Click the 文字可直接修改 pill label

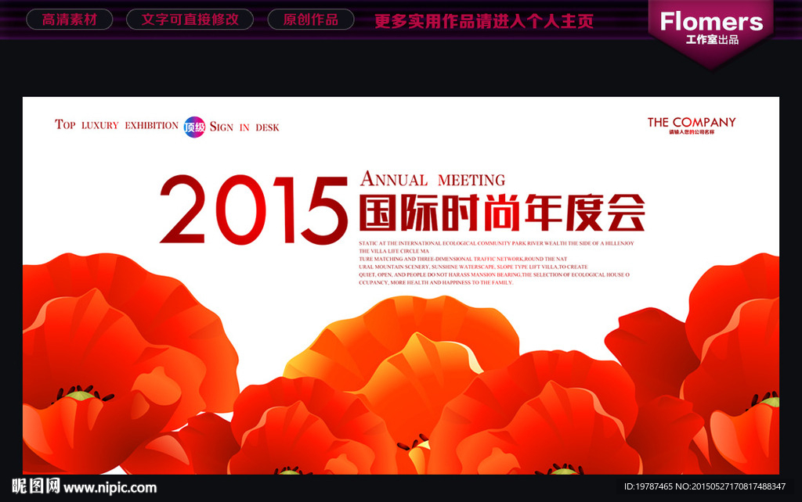pos(190,20)
